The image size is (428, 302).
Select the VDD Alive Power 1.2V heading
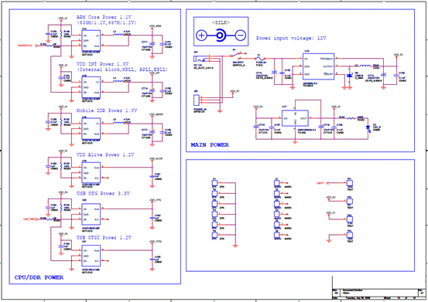point(105,154)
